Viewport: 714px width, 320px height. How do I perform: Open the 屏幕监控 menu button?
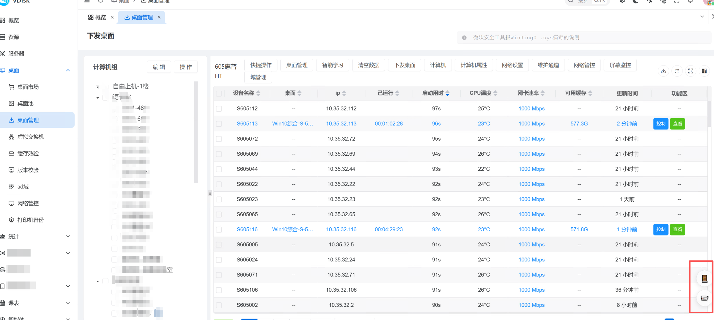pos(620,65)
